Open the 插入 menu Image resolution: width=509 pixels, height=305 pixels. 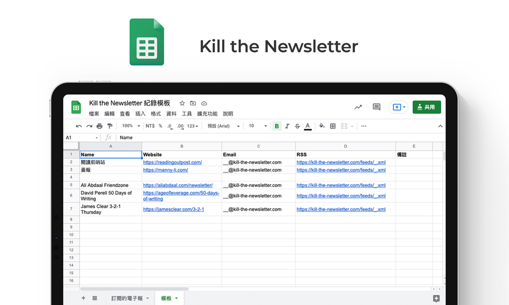[140, 114]
